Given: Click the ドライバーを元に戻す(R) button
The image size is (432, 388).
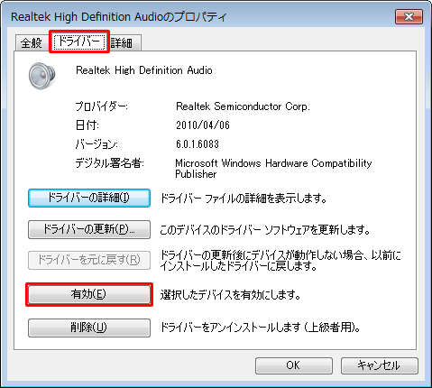Looking at the screenshot, I should point(89,260).
